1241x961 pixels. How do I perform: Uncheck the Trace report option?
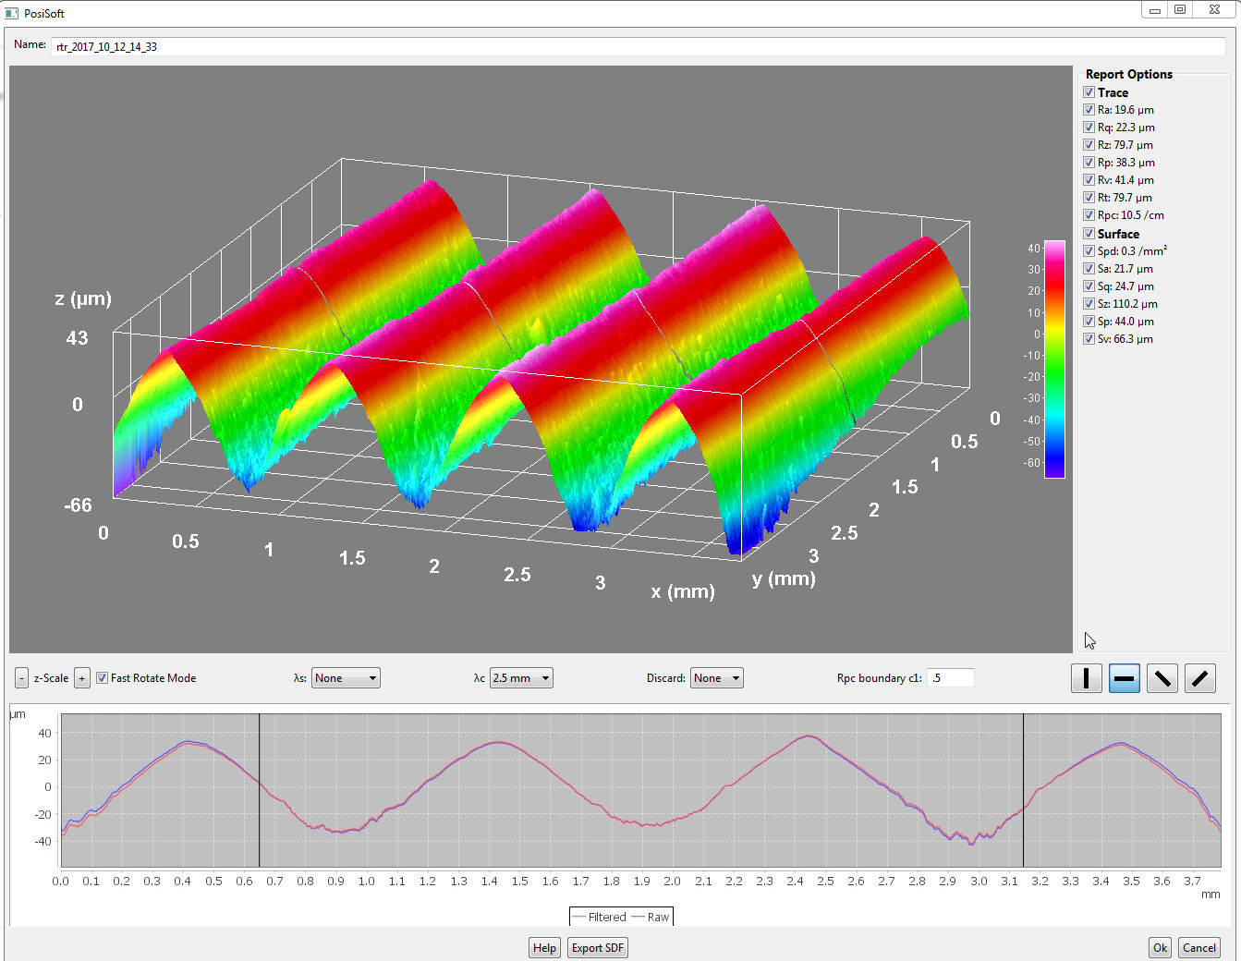click(1089, 92)
